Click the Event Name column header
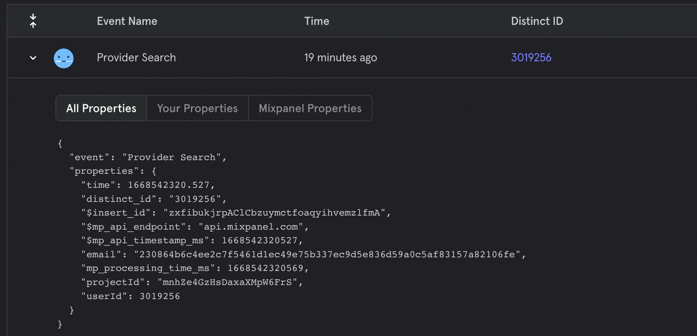Screen dimensions: 697x336 [127, 21]
